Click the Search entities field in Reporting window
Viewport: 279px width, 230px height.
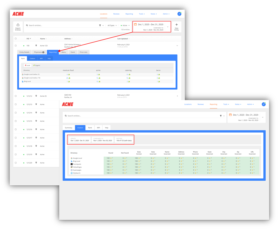pyautogui.click(x=142, y=116)
